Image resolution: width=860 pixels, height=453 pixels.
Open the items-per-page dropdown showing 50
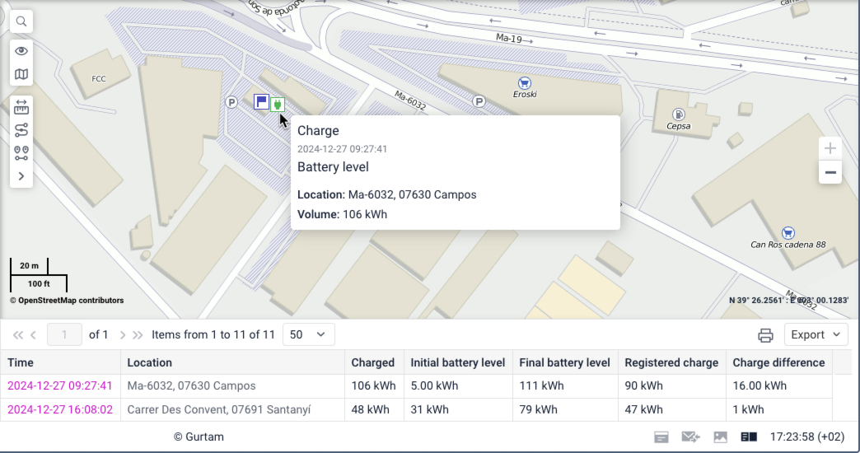[309, 334]
